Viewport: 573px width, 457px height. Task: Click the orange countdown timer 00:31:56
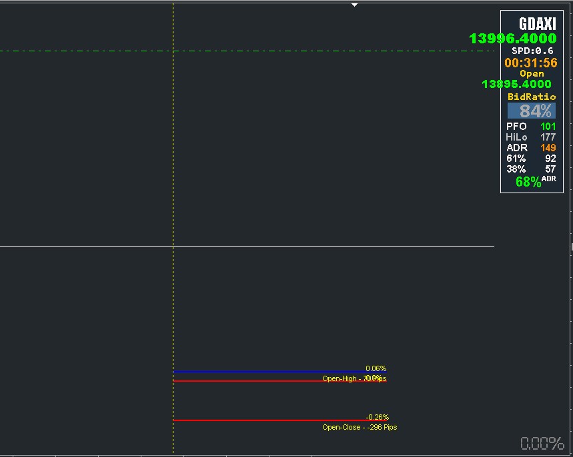pos(530,63)
